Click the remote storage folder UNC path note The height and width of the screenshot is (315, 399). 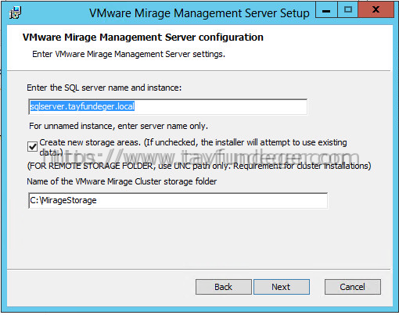point(199,166)
